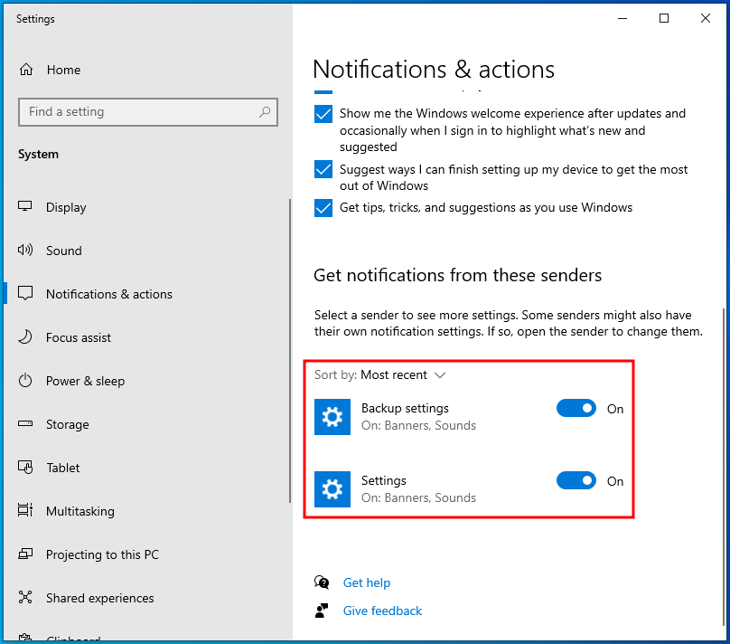Viewport: 730px width, 644px height.
Task: Click the Settings sender gear icon
Action: point(332,489)
